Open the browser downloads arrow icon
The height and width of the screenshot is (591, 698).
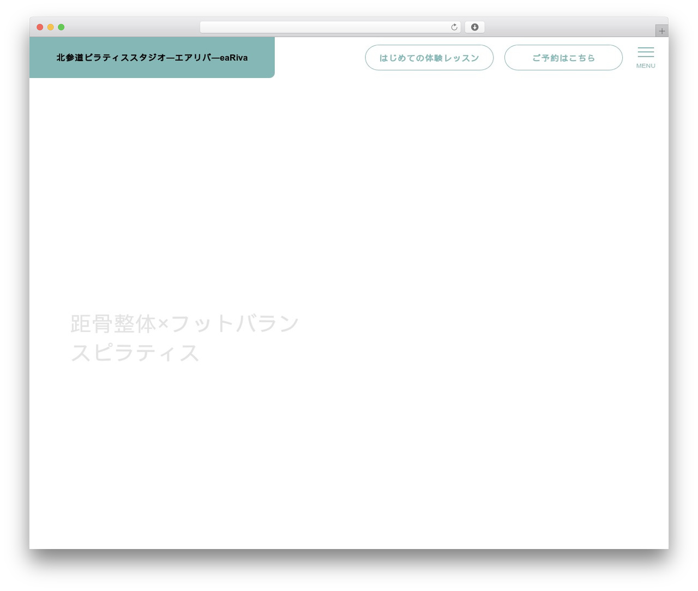pyautogui.click(x=474, y=27)
